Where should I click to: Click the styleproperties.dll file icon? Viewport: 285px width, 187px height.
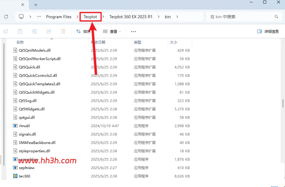click(15, 151)
